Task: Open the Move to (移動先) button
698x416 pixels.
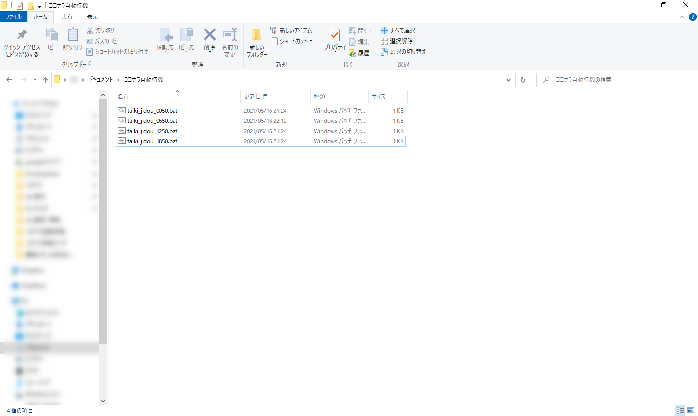Action: tap(165, 39)
